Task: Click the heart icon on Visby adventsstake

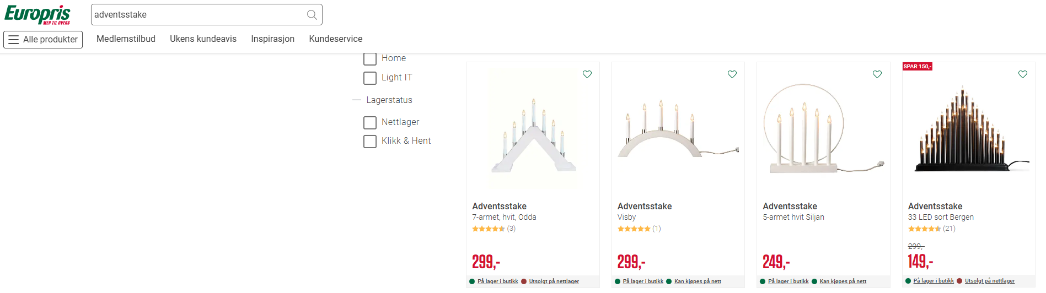Action: [732, 74]
